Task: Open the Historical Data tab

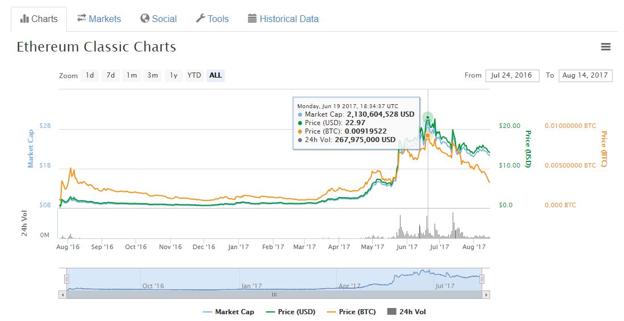Action: (283, 19)
